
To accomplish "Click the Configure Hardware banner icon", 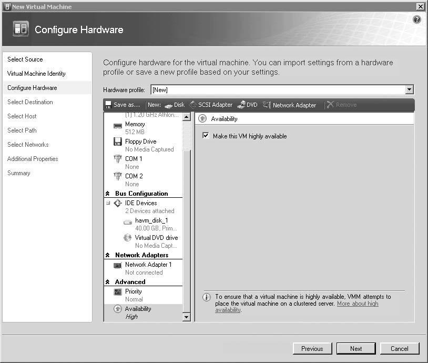I will (21, 28).
